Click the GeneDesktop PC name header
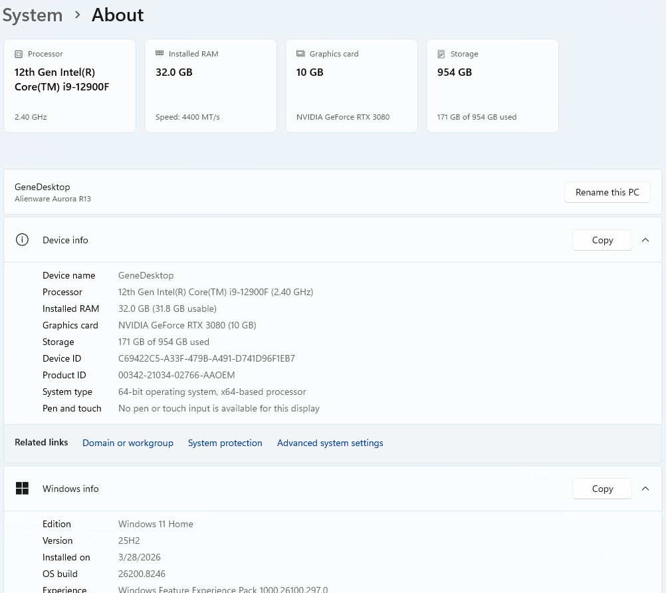The height and width of the screenshot is (593, 666). click(x=43, y=187)
